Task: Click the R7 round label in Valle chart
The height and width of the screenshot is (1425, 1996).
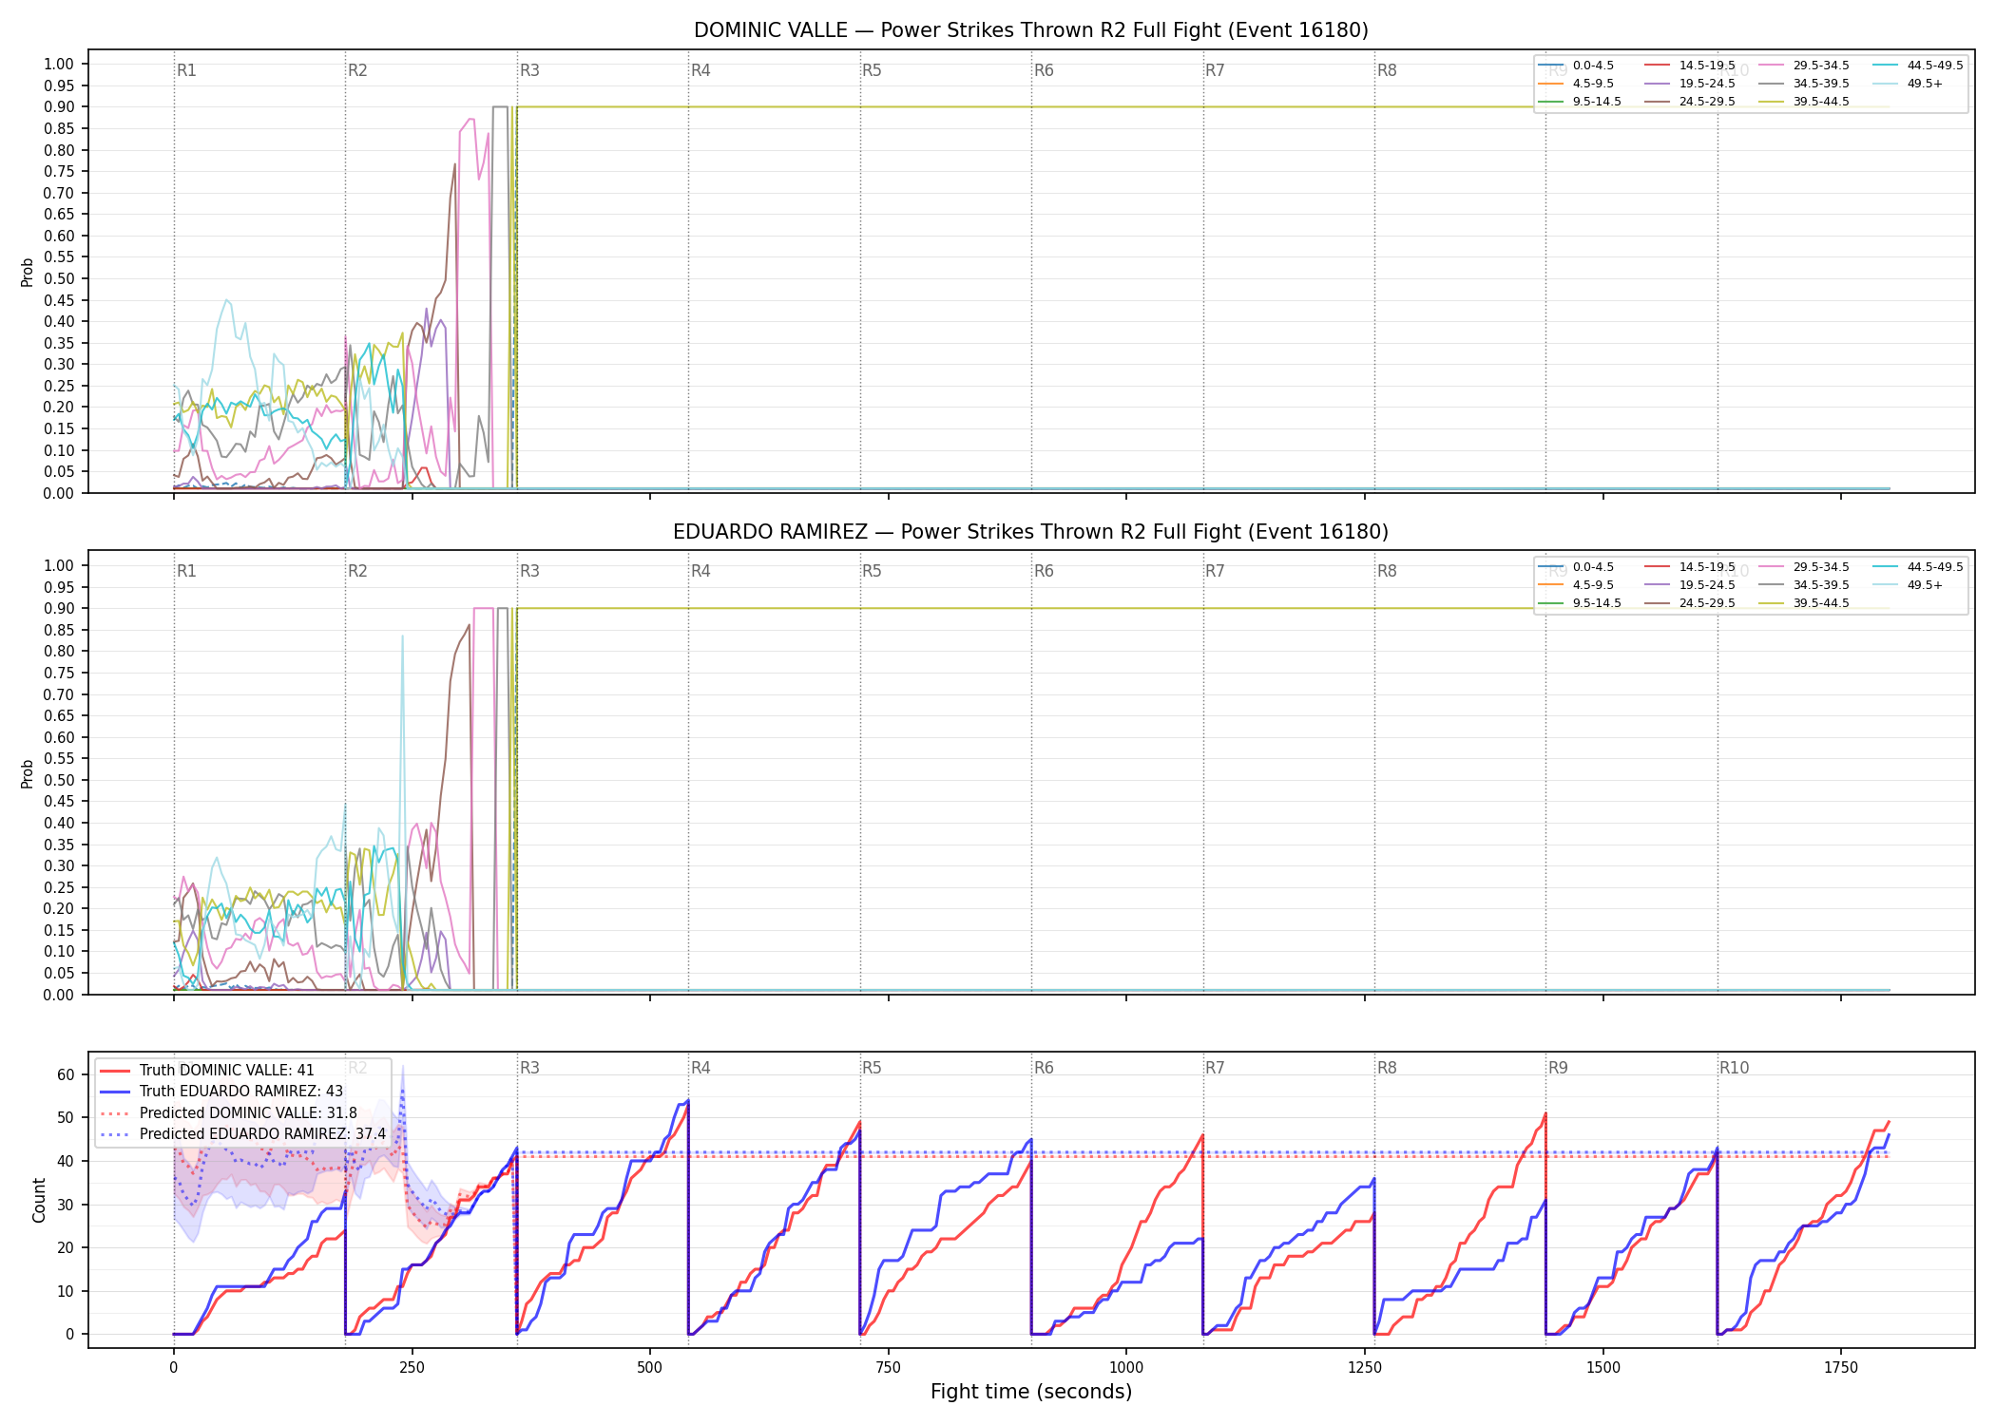Action: click(x=1215, y=70)
